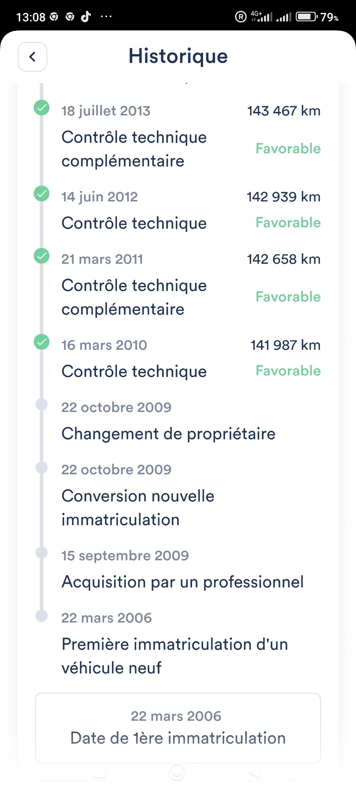Image resolution: width=356 pixels, height=793 pixels.
Task: Click green checkmark for 21 mars 2011
Action: (42, 256)
